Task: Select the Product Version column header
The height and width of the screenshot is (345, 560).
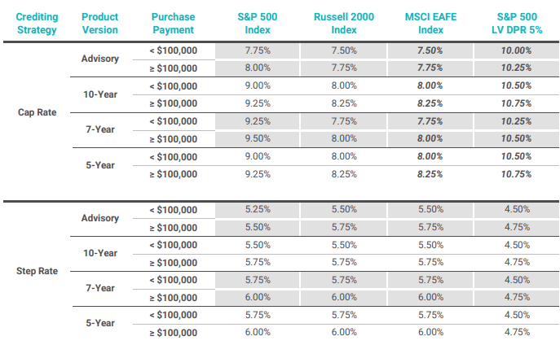Action: coord(100,24)
